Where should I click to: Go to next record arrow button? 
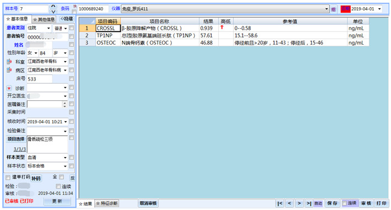[299, 203]
